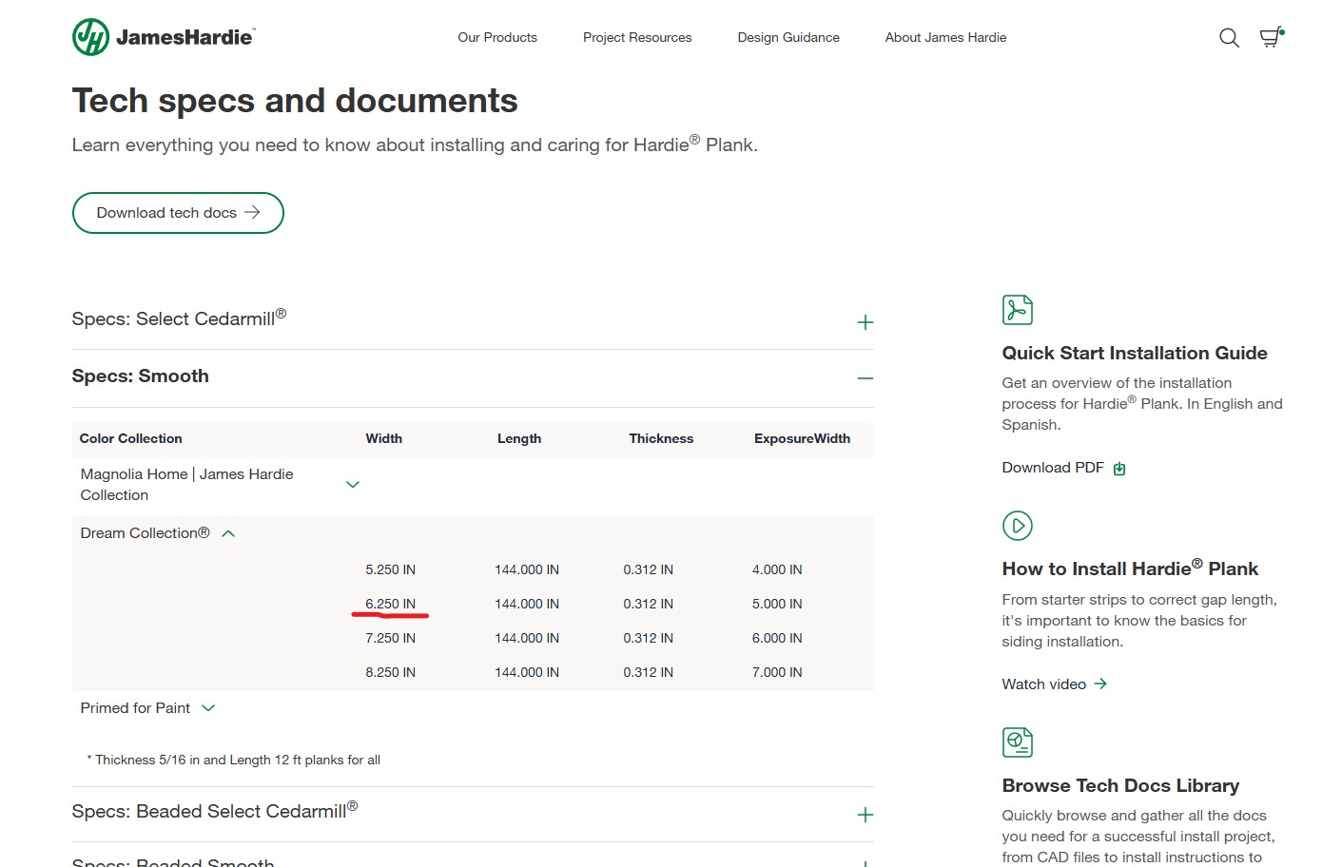Click the download icon beside Download PDF
The width and height of the screenshot is (1342, 867).
pos(1119,469)
